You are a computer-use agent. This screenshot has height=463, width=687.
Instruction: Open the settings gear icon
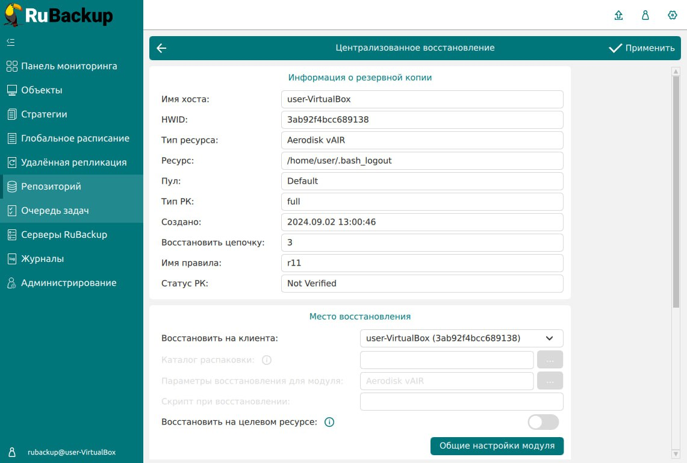673,16
